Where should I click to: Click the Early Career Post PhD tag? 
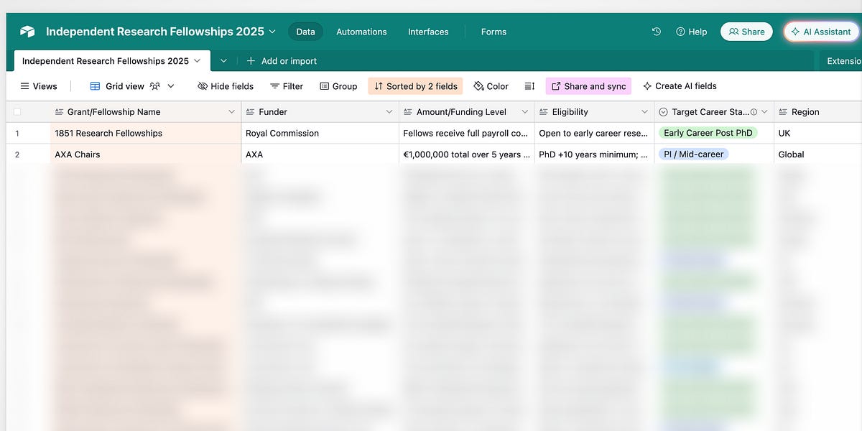tap(708, 133)
